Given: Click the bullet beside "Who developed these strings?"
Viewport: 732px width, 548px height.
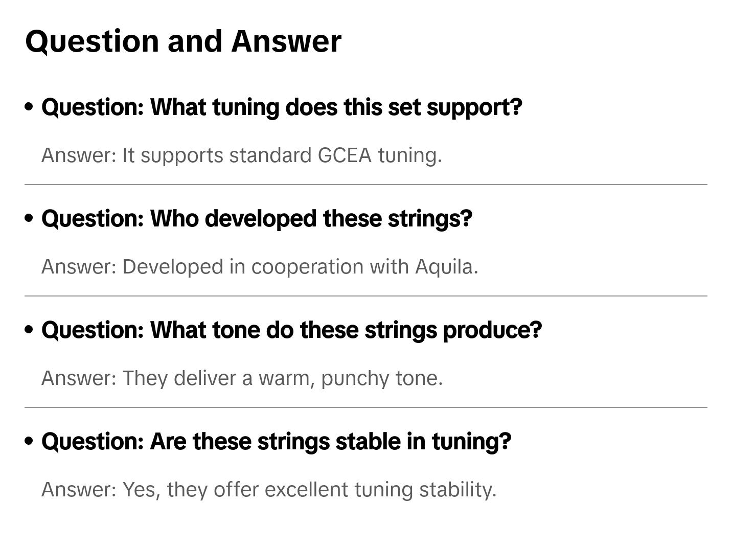Looking at the screenshot, I should tap(29, 218).
